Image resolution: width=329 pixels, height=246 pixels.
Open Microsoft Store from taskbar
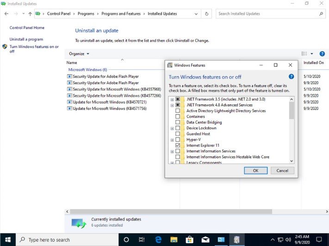189,240
